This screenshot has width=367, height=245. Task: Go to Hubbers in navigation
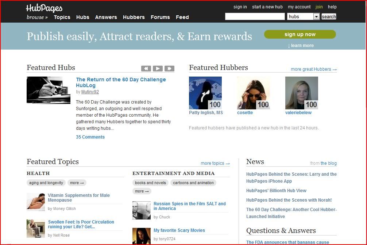pyautogui.click(x=134, y=17)
